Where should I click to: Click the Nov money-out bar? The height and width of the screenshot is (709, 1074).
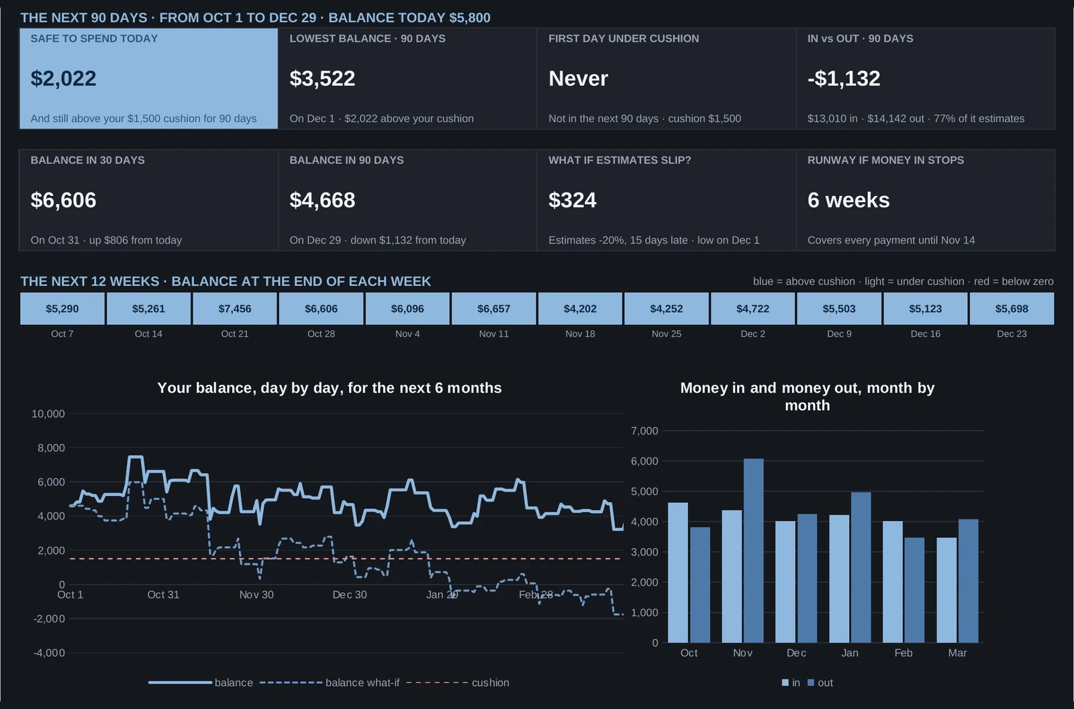tap(753, 551)
